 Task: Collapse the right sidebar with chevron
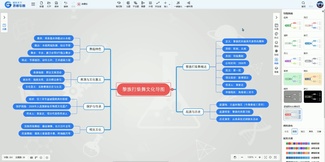click(x=276, y=17)
